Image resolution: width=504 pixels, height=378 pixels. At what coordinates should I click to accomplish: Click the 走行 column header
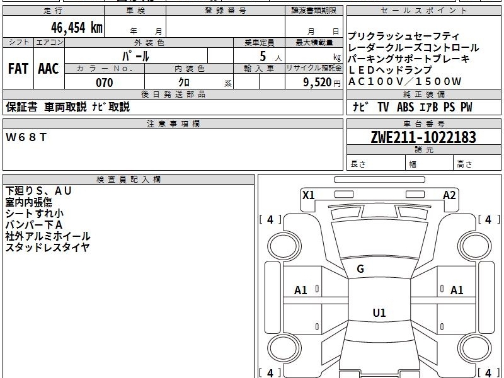pos(54,11)
